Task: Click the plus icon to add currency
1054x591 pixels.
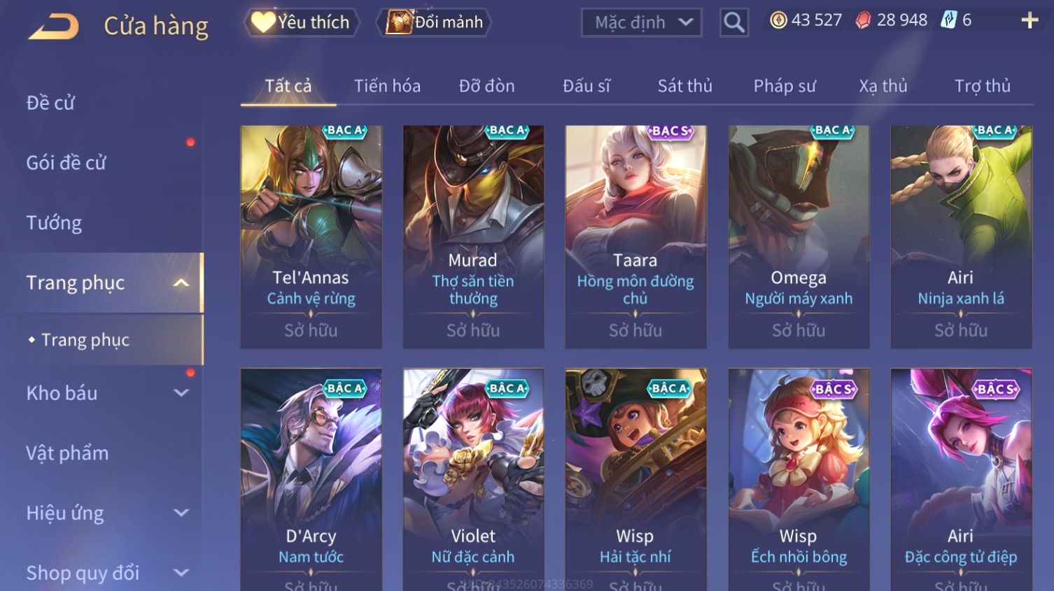Action: click(1030, 20)
